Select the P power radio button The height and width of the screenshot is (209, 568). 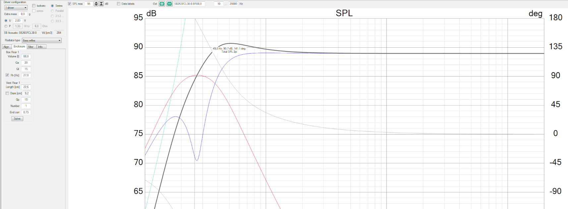click(6, 26)
